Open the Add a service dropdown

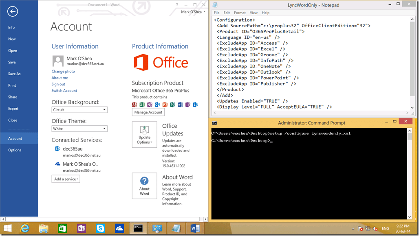66,179
